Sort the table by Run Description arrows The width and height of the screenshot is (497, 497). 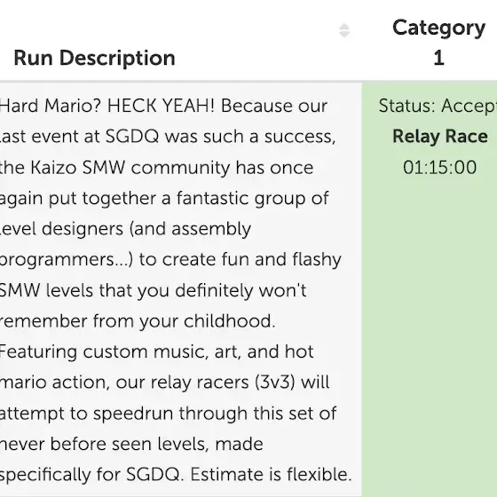(344, 30)
